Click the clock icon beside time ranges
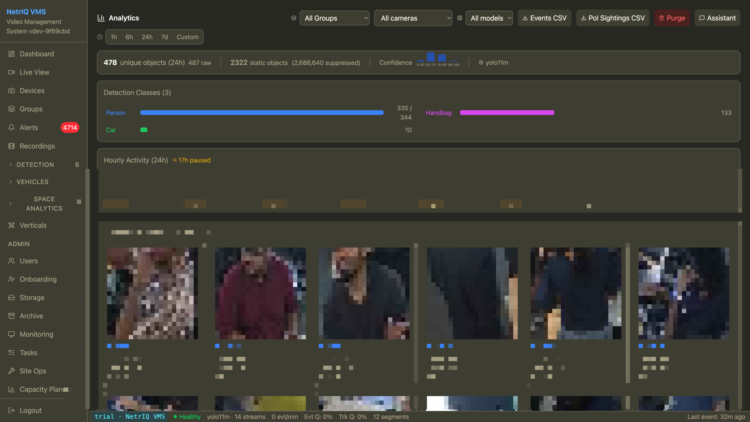This screenshot has width=750, height=422. click(99, 37)
